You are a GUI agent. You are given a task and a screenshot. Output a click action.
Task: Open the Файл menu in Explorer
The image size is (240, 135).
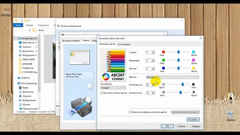tap(18, 25)
